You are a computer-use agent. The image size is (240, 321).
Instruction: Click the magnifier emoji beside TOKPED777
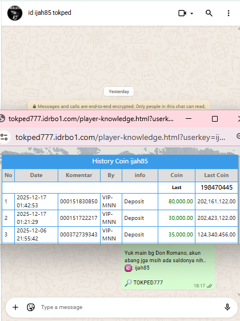click(x=128, y=283)
